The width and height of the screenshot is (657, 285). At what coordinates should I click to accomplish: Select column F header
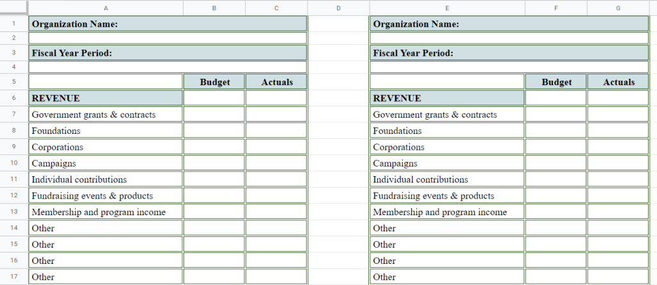556,8
